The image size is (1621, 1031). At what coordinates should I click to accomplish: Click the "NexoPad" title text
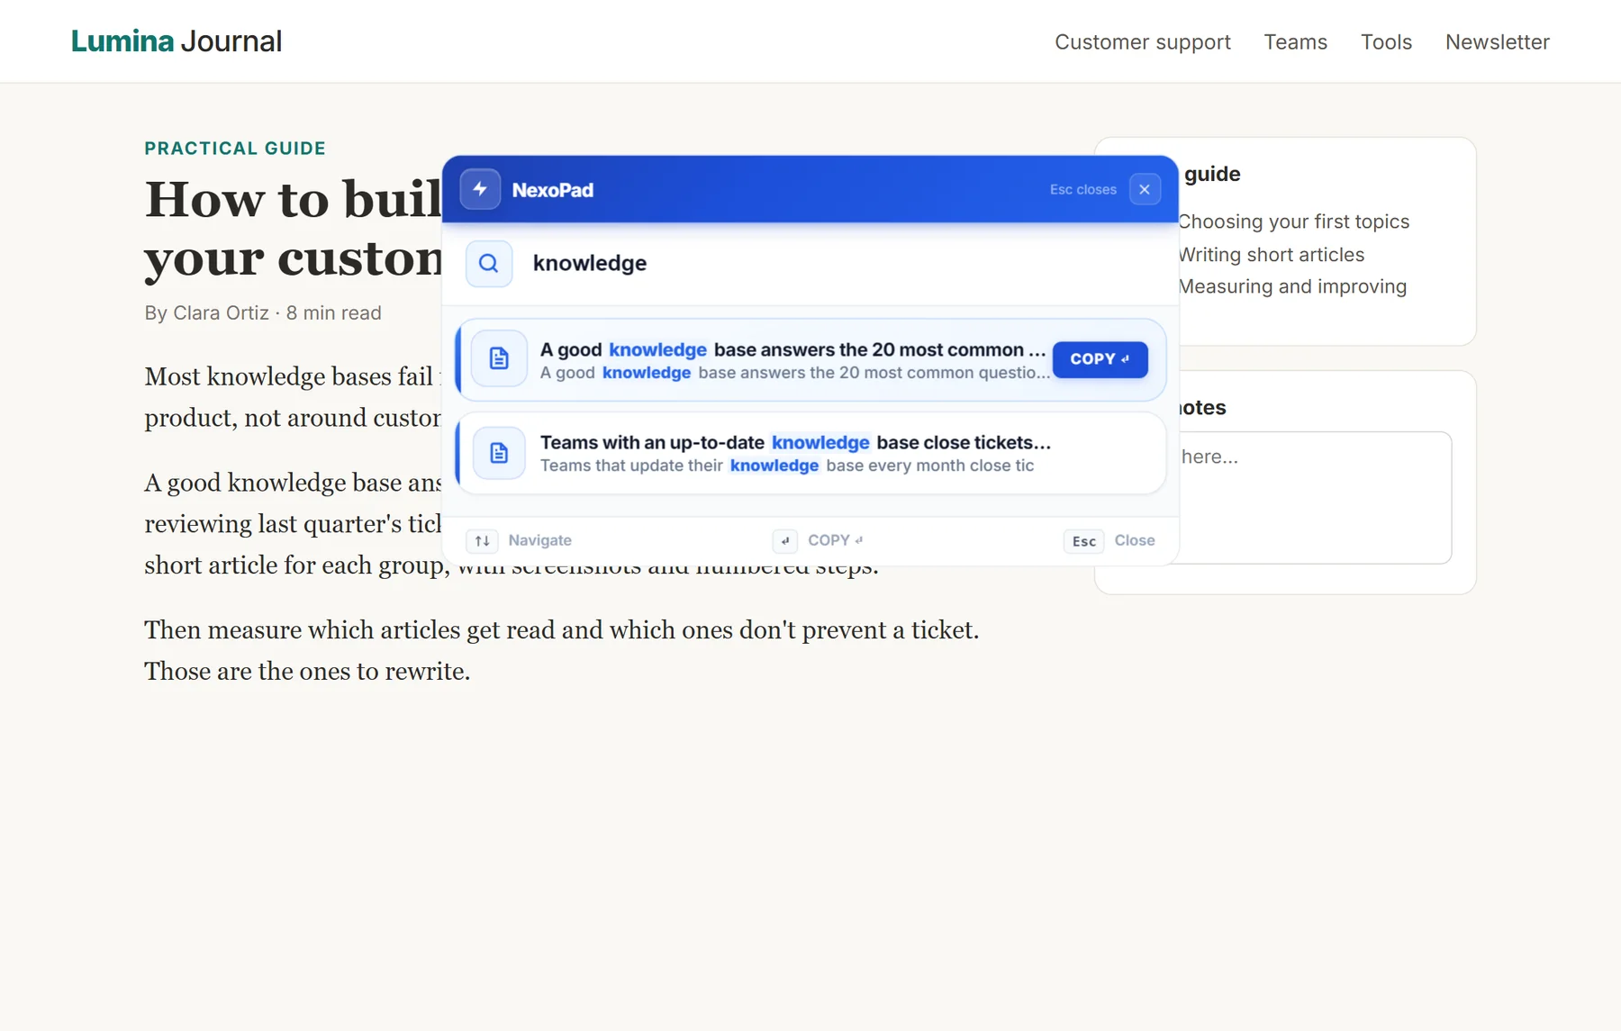pos(553,190)
